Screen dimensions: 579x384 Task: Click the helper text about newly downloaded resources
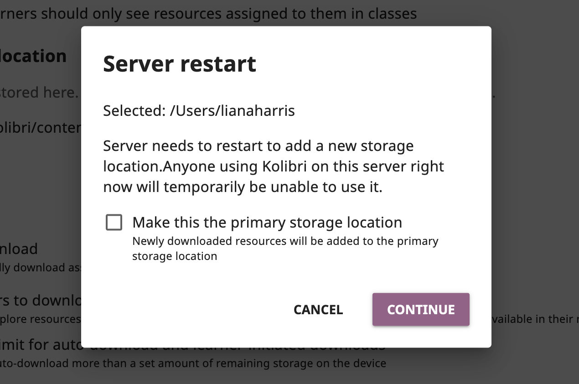(x=285, y=248)
